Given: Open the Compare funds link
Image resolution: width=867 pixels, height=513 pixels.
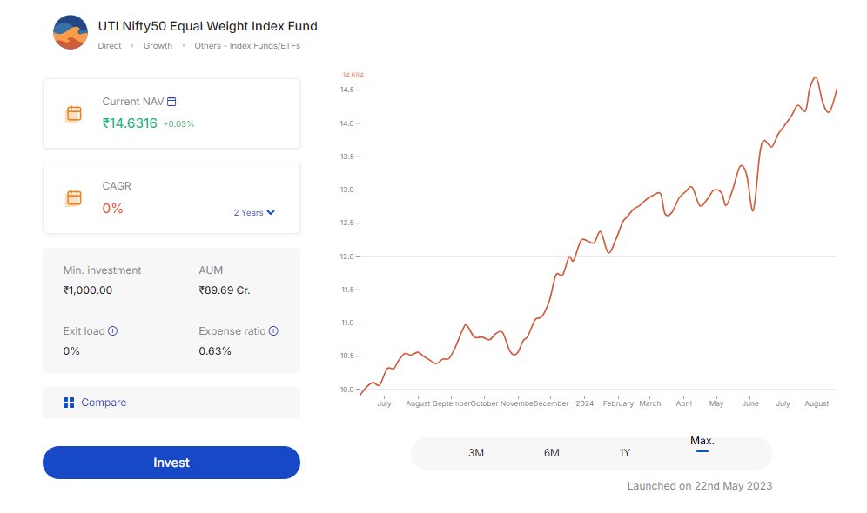Looking at the screenshot, I should (104, 403).
